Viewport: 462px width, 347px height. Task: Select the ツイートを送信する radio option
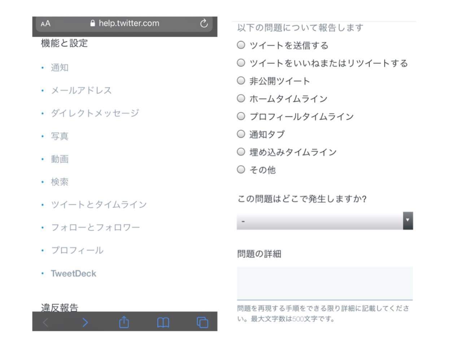click(241, 45)
